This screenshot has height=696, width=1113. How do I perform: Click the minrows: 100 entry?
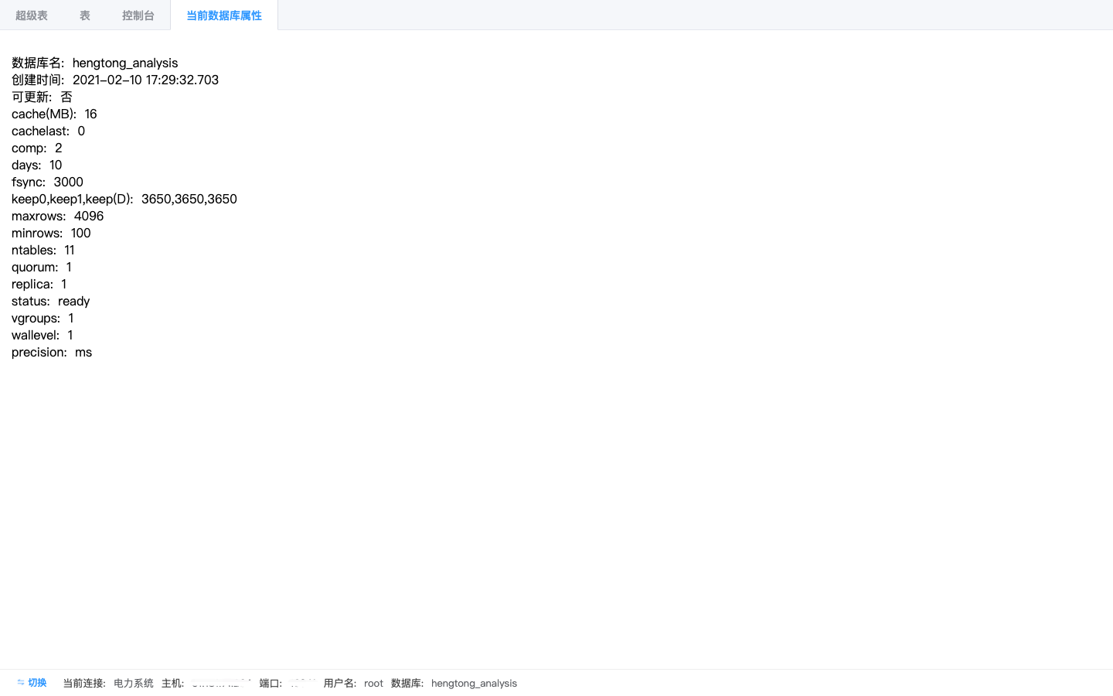pyautogui.click(x=51, y=234)
